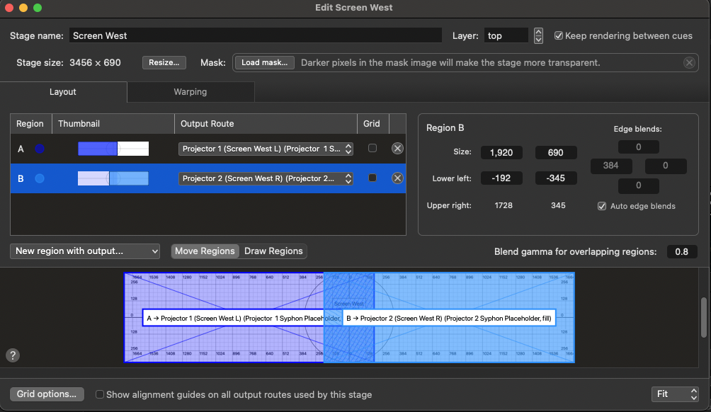711x412 pixels.
Task: Uncheck Keep rendering between cues
Action: 559,35
